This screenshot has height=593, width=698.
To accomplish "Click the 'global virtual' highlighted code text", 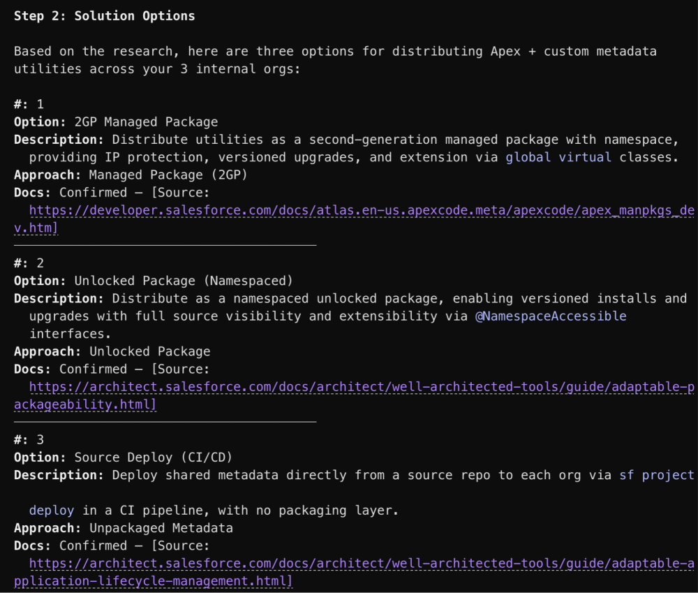I will coord(558,157).
